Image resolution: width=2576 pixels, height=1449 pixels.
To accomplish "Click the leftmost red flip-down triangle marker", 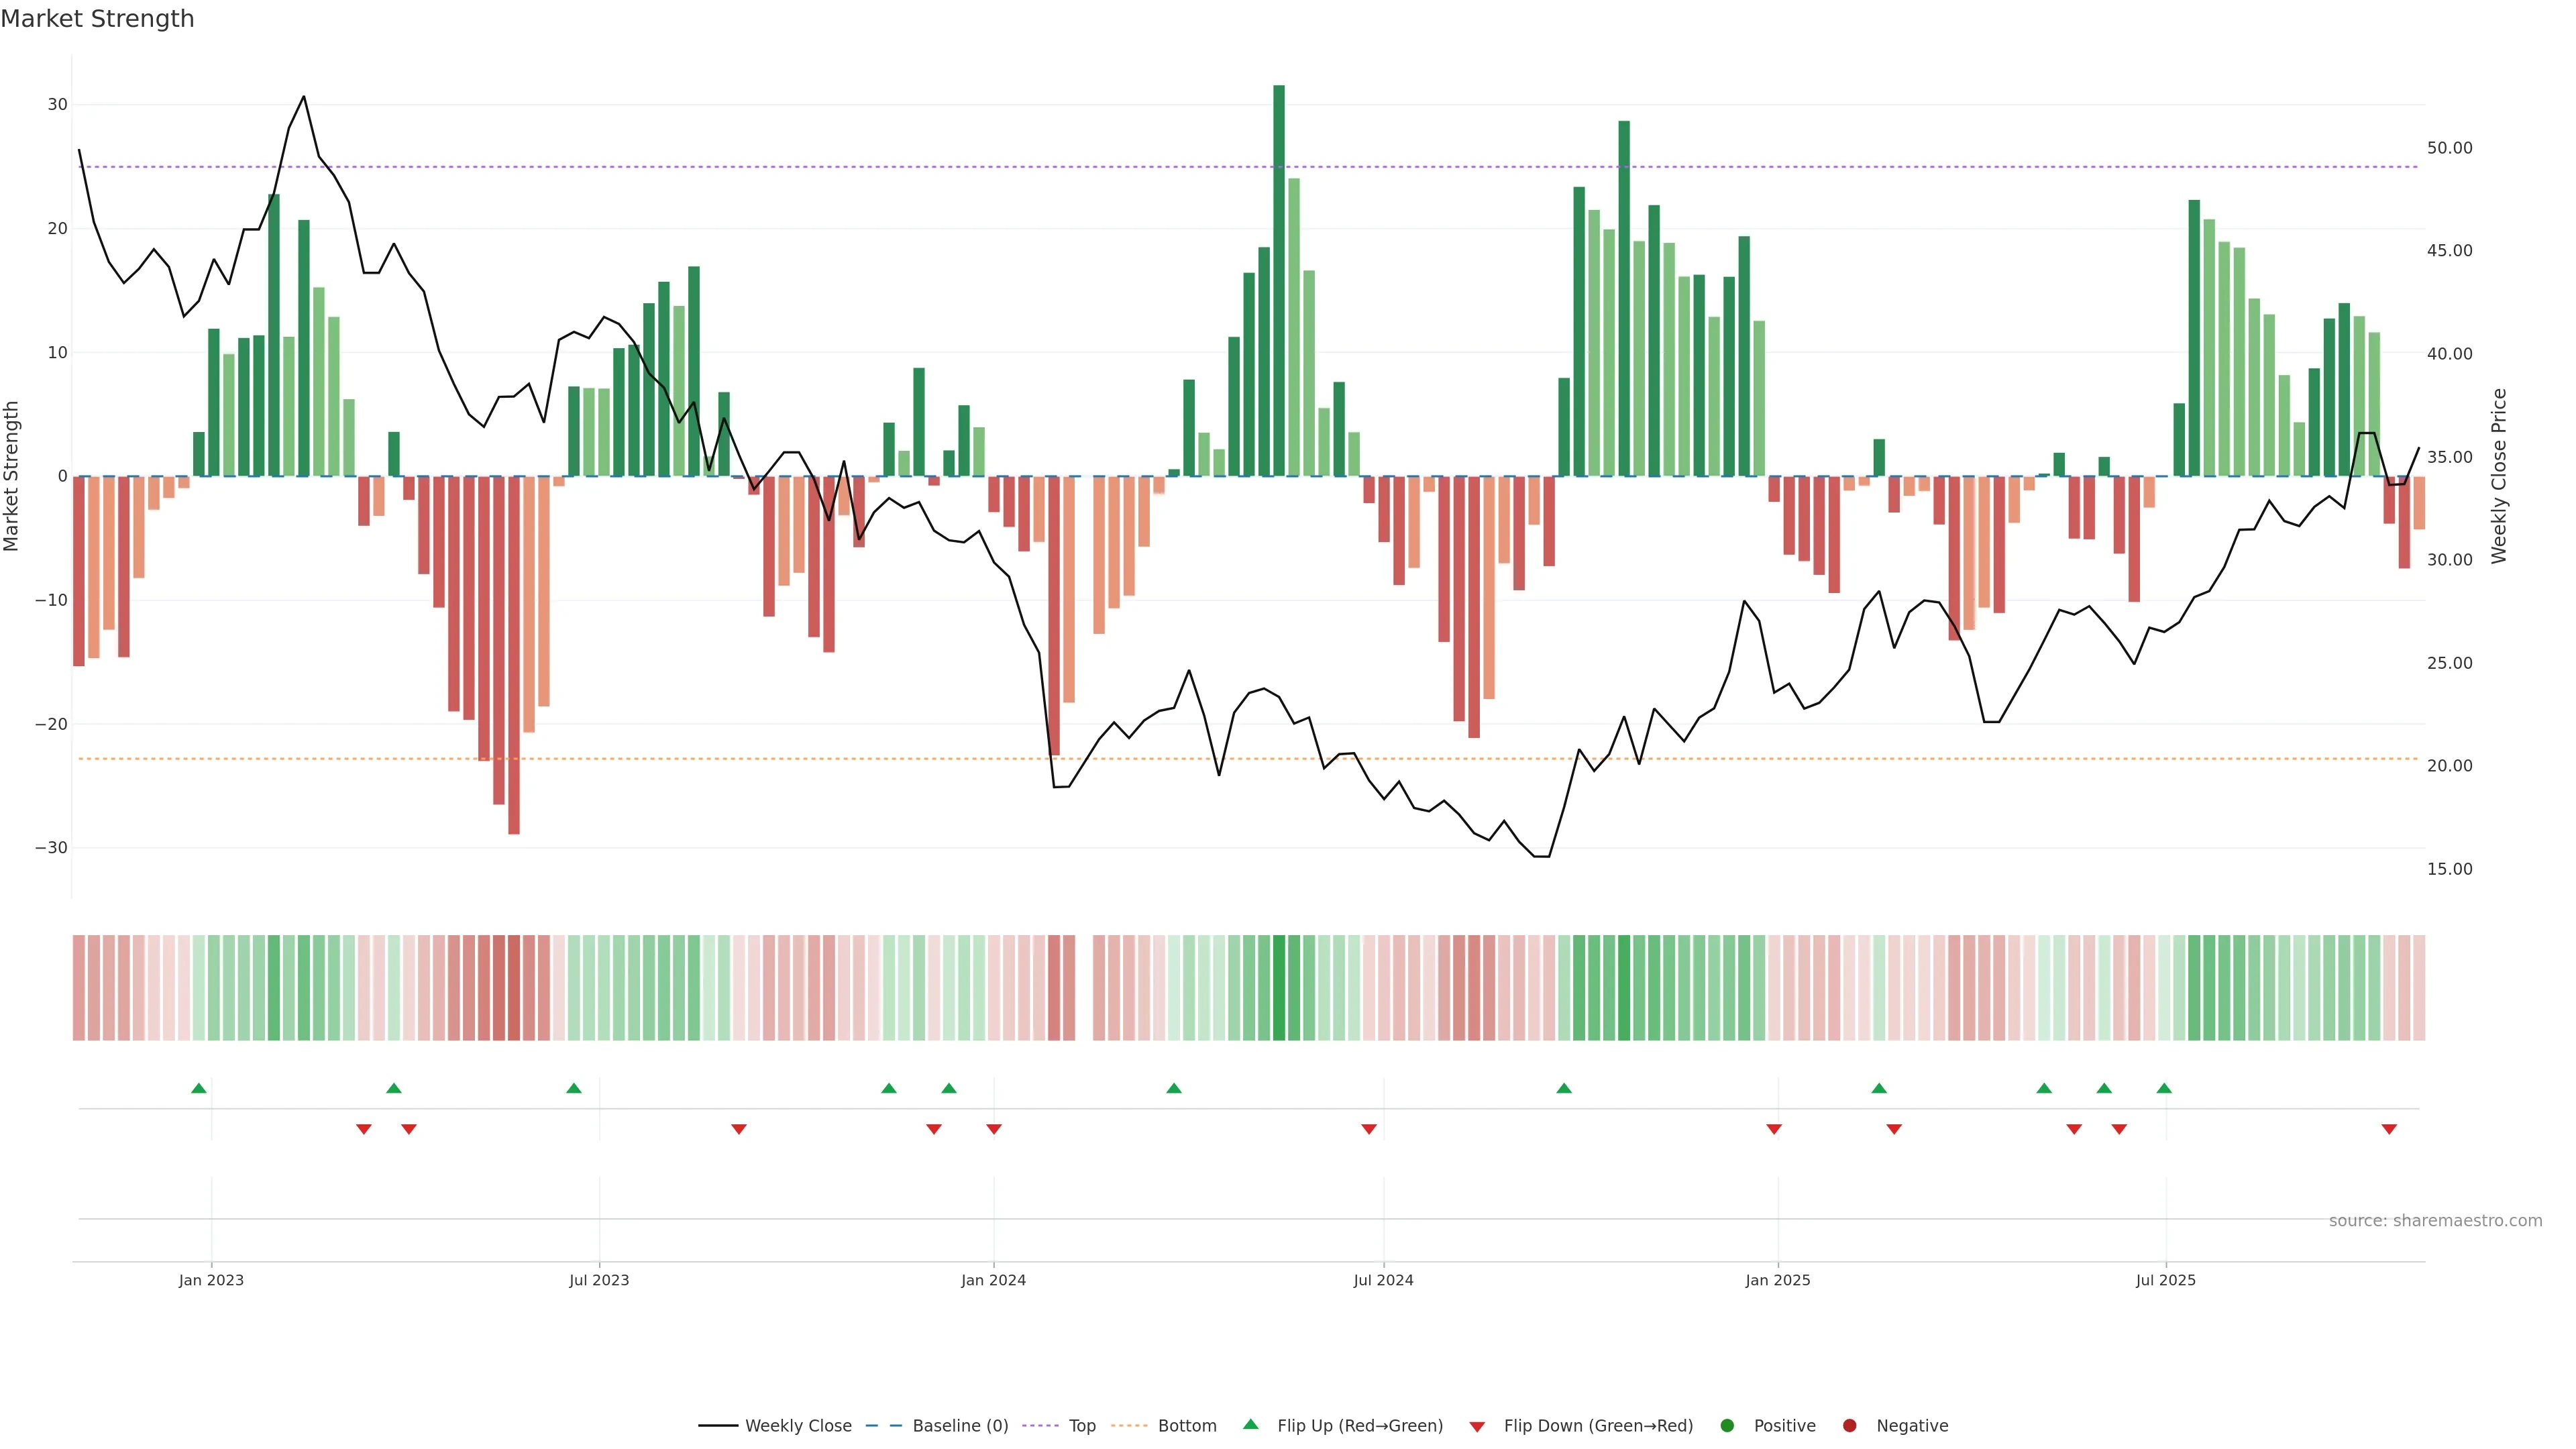I will click(x=364, y=1129).
